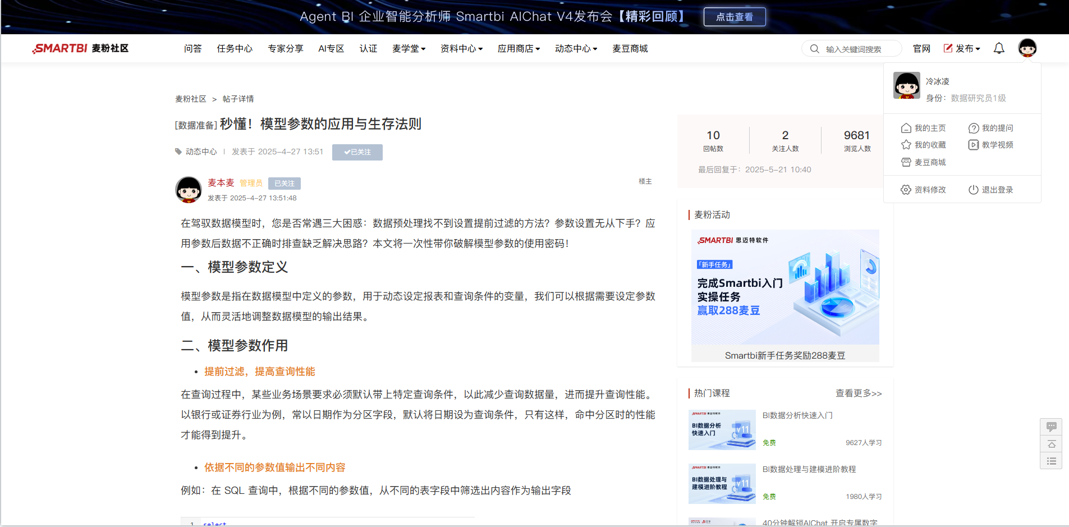1069x527 pixels.
Task: Toggle the followed (已关注) button under post title
Action: 357,152
